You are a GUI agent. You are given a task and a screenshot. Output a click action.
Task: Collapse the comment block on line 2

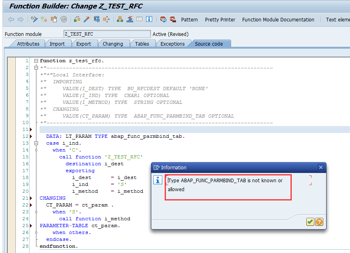click(x=36, y=67)
